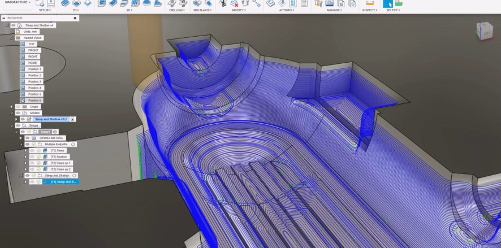Click the scissors icon in Modify group
Screen dimensions: 501x248
223,3
